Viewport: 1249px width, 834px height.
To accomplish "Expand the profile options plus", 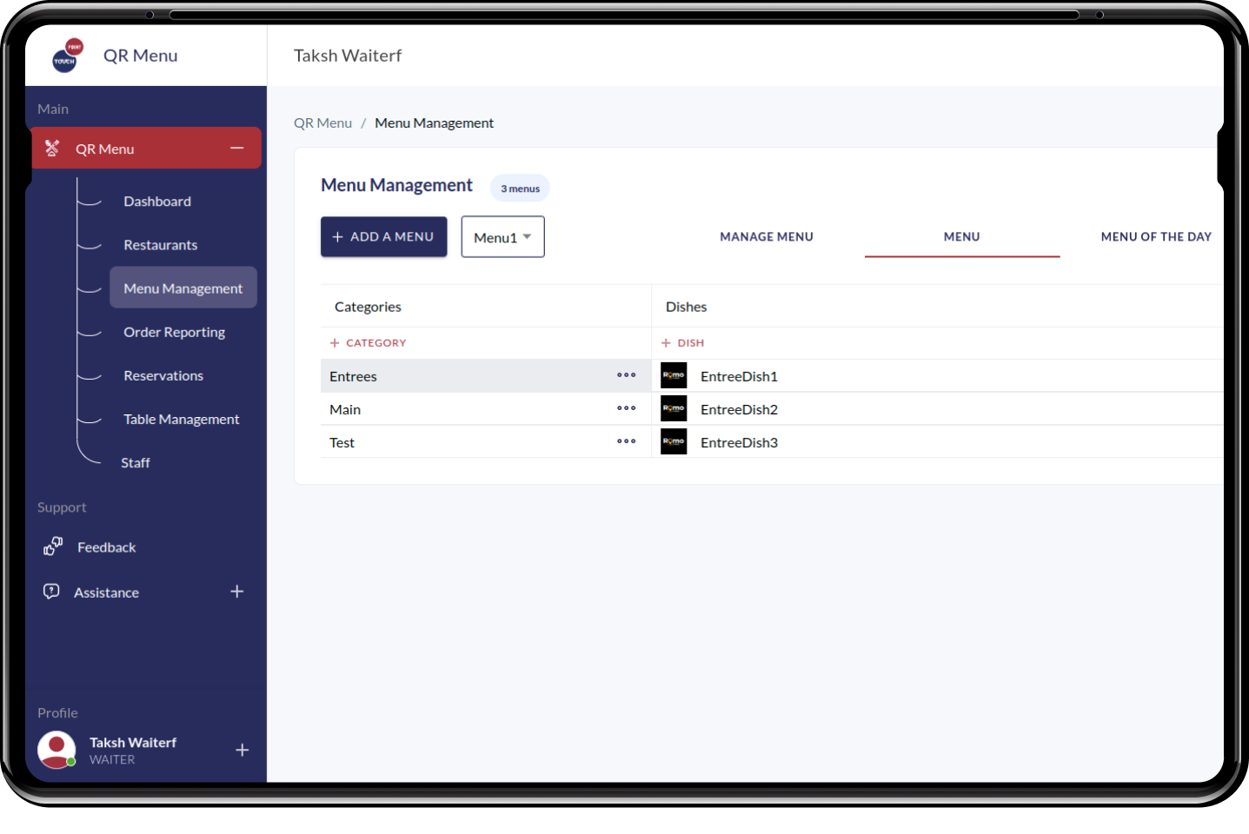I will click(242, 750).
